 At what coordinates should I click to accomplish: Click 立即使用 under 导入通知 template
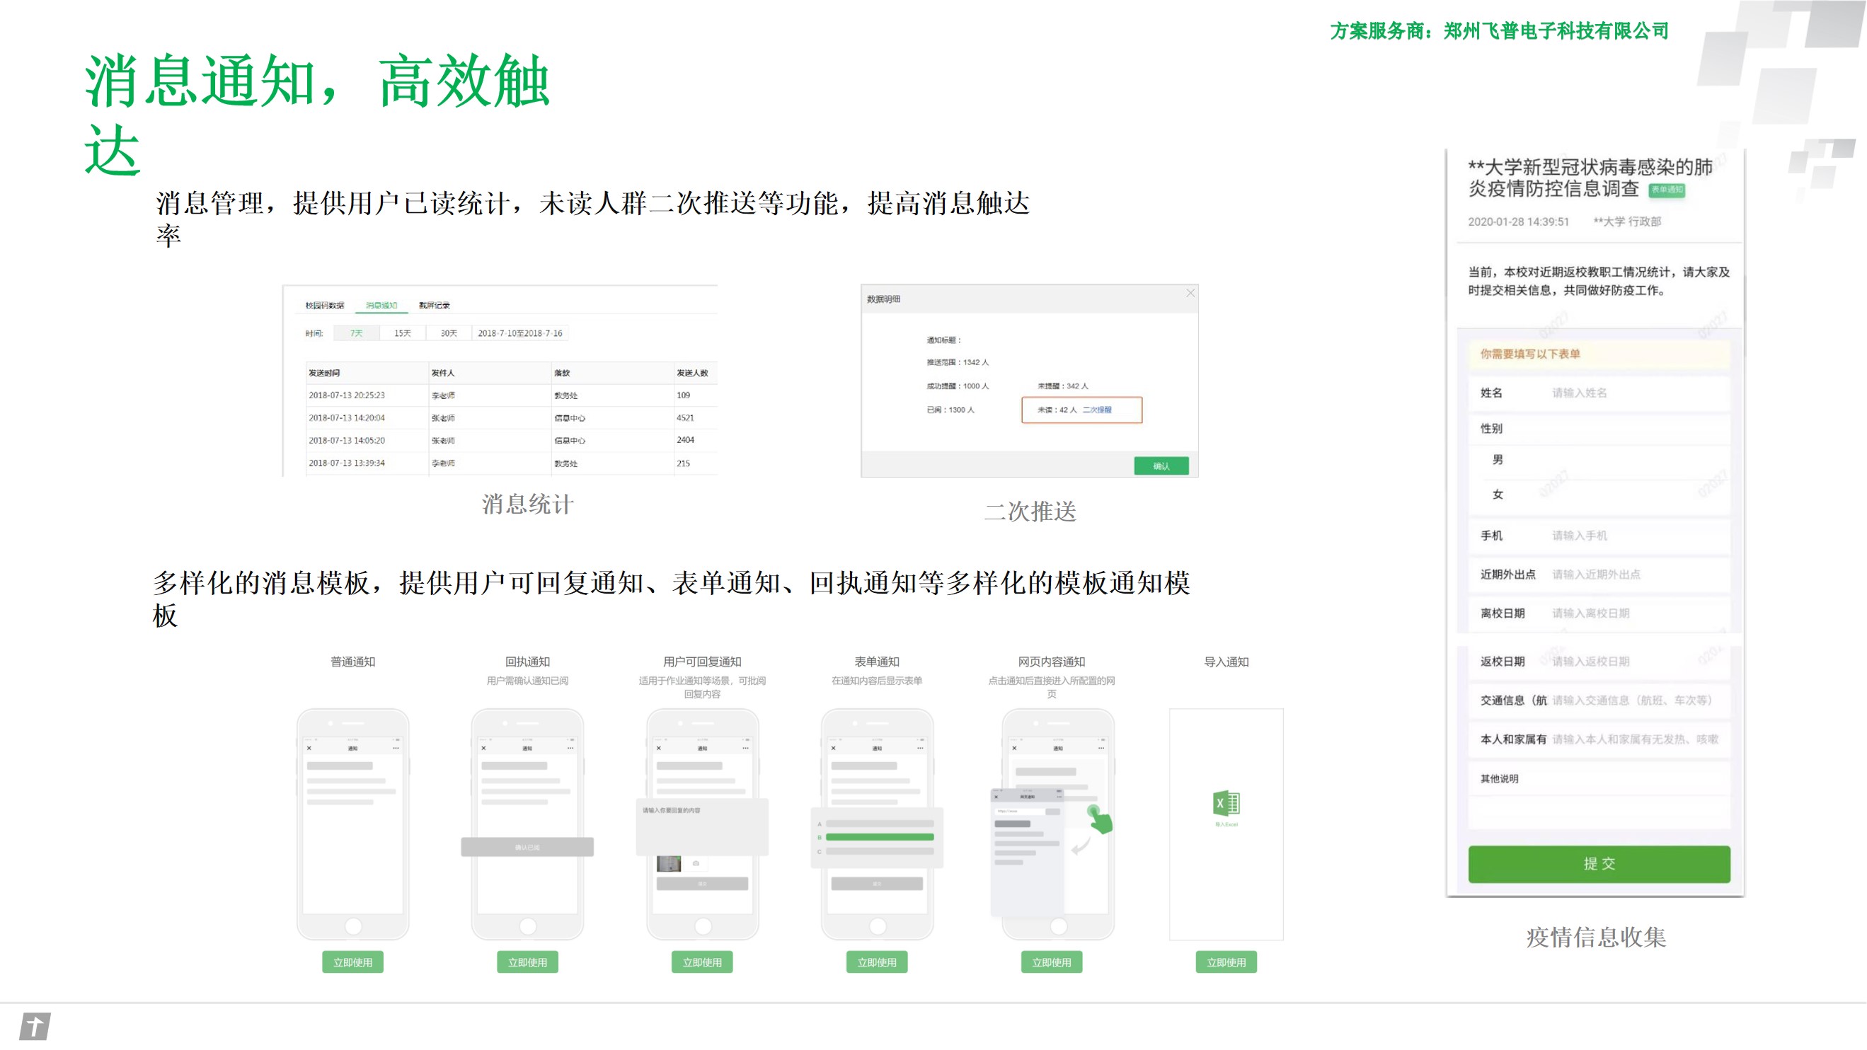[x=1226, y=962]
